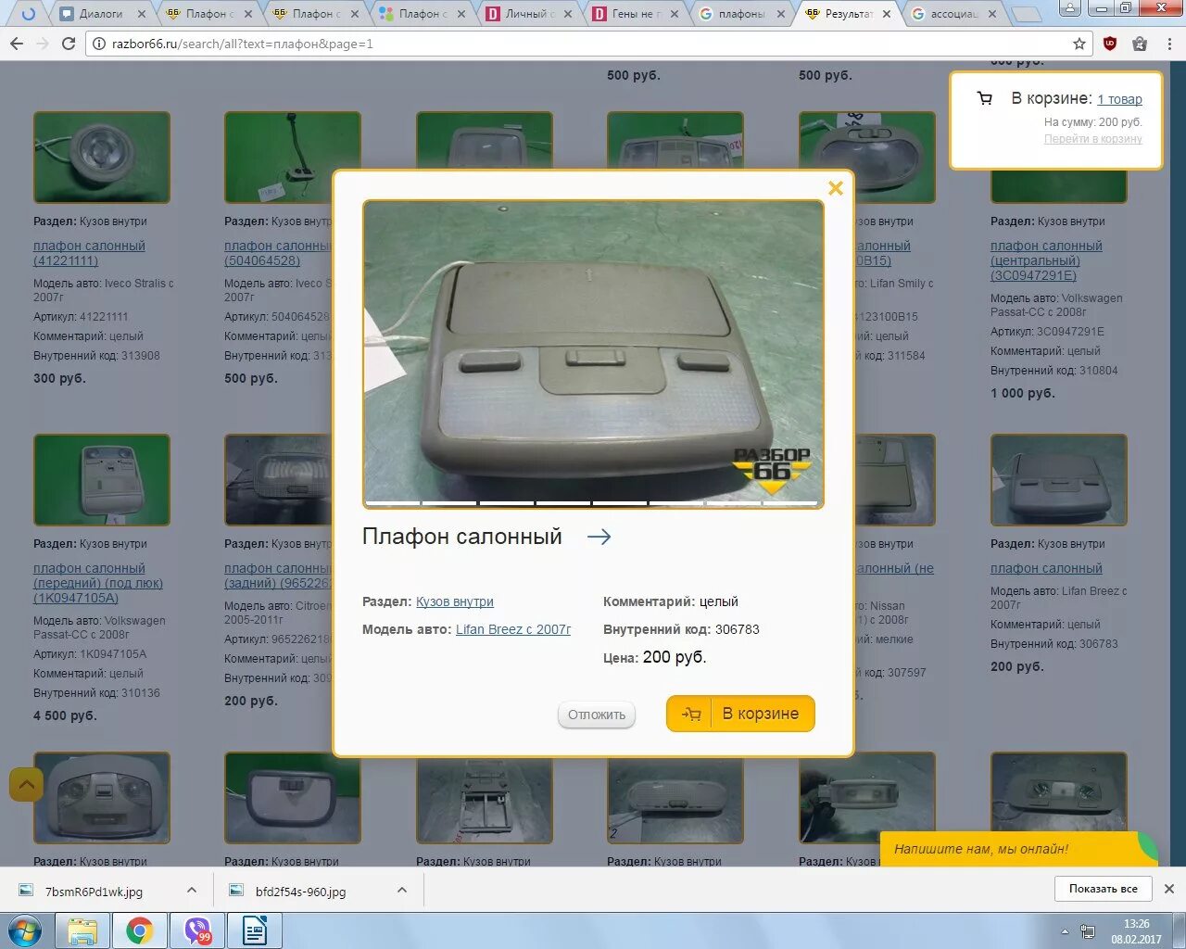Open Windows Start menu
The width and height of the screenshot is (1186, 949).
(25, 930)
